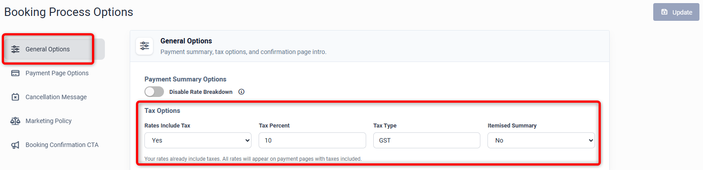Click the calendar-x icon for Cancellation Message
The width and height of the screenshot is (703, 170).
[x=15, y=97]
